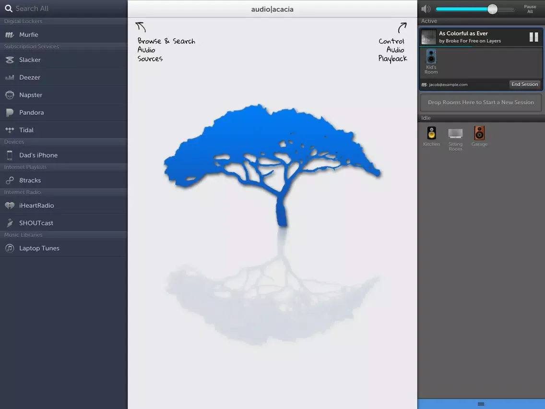Browse the Dad's iPhone device label
This screenshot has height=409, width=545.
tap(38, 155)
